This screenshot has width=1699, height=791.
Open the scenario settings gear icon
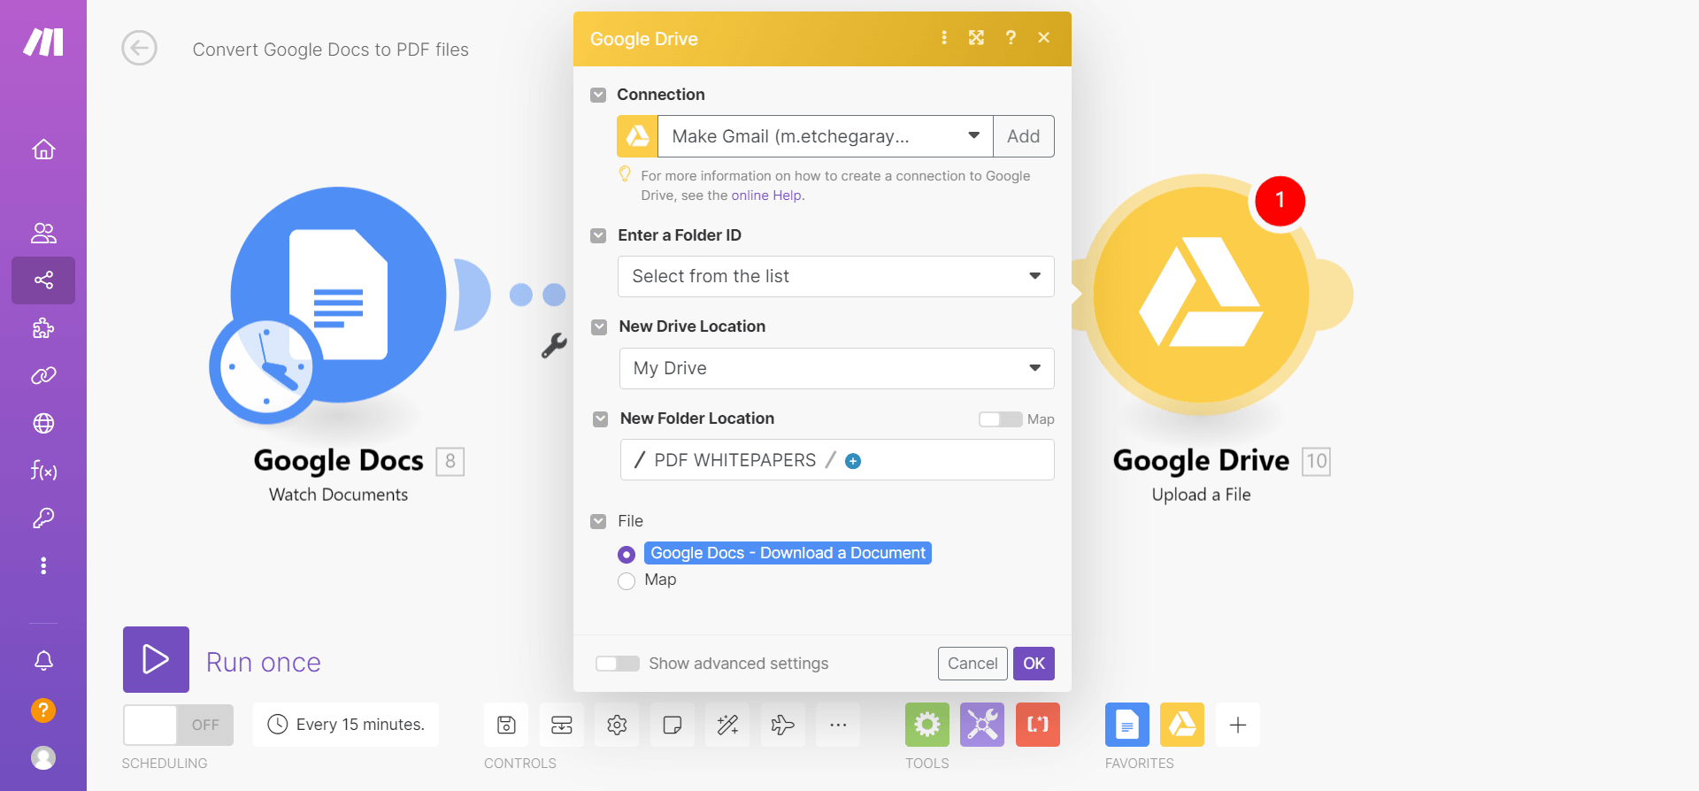click(617, 726)
